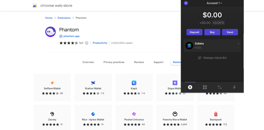
Task: Open the Solana 0 SOL token row
Action: pos(212,46)
